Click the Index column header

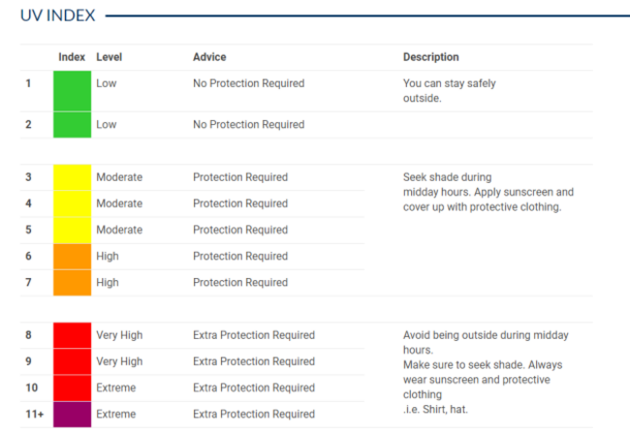[72, 57]
